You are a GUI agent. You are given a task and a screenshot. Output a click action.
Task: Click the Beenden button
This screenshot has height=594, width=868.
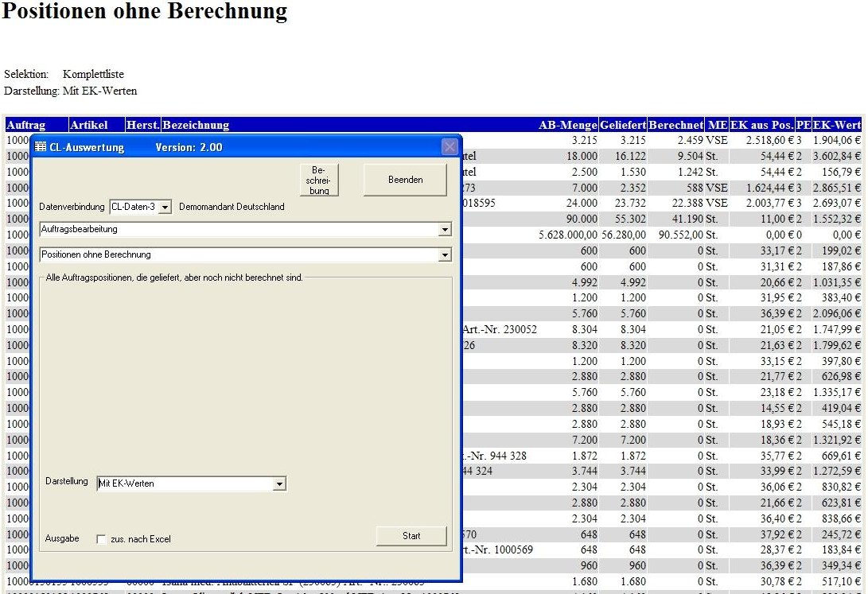click(405, 180)
